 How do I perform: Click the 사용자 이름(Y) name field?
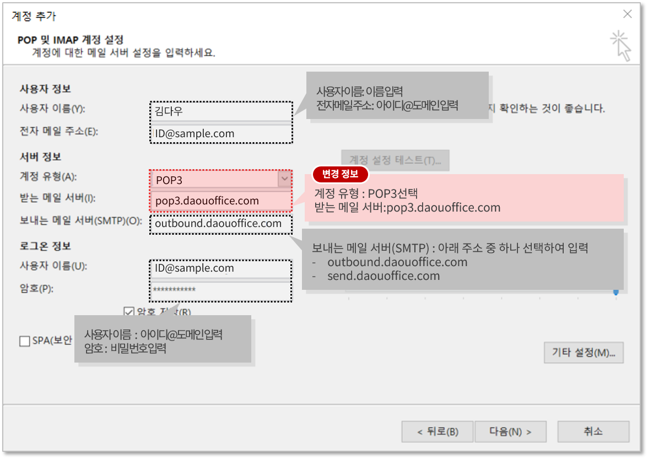(x=220, y=111)
